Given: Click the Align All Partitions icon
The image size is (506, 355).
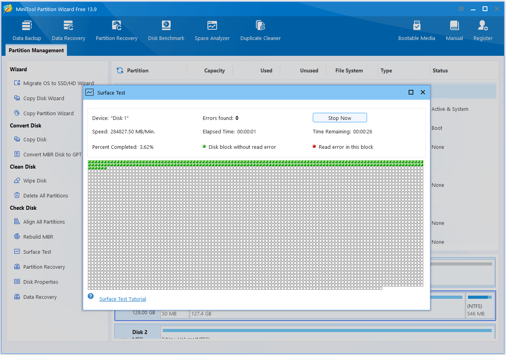Looking at the screenshot, I should [17, 222].
